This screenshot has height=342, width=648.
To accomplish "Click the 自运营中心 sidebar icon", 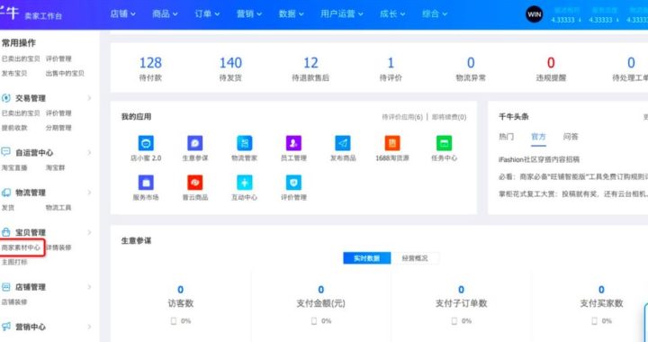I will (5, 152).
